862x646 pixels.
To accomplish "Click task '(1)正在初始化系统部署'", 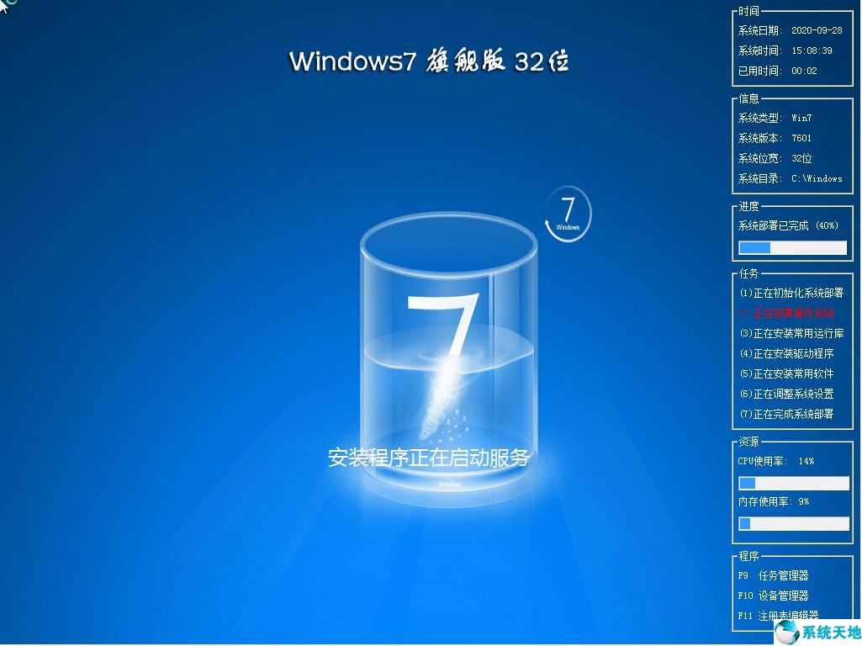I will 791,293.
